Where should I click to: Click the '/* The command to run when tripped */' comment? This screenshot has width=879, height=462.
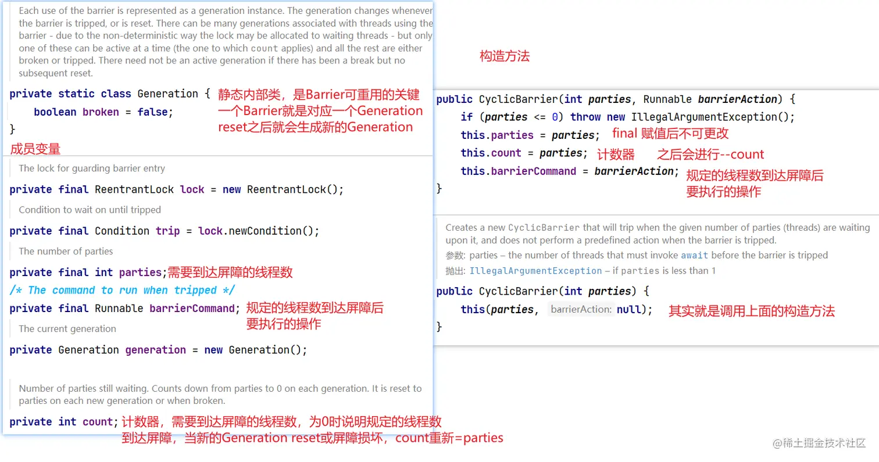click(123, 290)
